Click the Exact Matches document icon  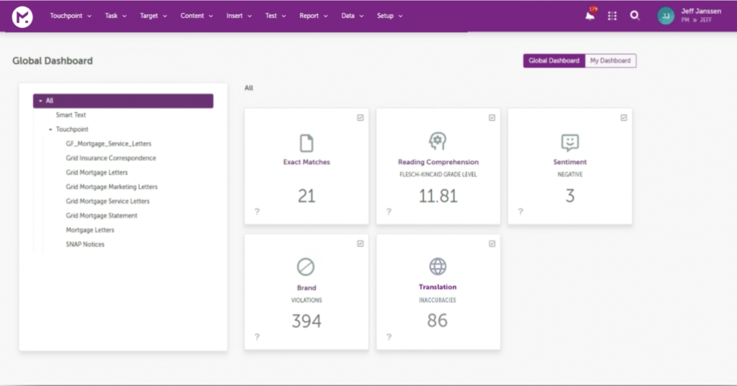click(306, 143)
